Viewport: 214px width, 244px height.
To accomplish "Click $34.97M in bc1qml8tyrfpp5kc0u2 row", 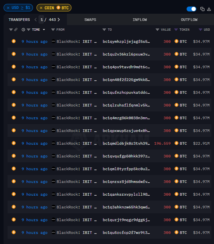I will click(201, 169).
